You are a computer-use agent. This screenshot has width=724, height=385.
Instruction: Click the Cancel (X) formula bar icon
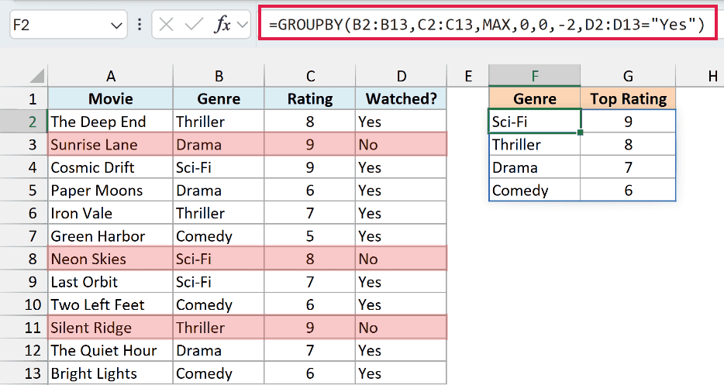(x=166, y=25)
